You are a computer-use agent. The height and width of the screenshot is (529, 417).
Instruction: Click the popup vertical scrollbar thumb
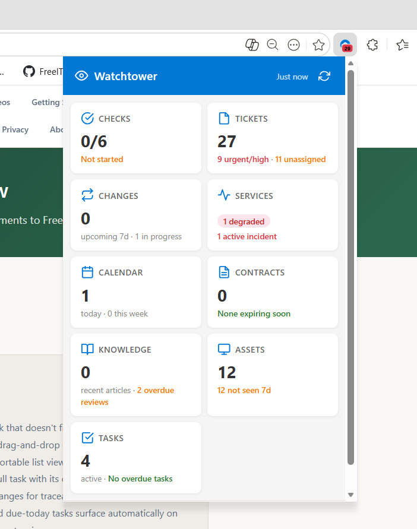(351, 268)
